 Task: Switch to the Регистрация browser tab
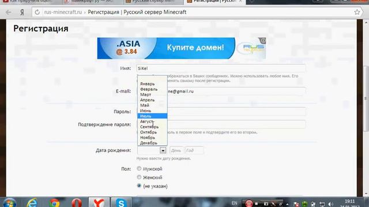point(214,2)
